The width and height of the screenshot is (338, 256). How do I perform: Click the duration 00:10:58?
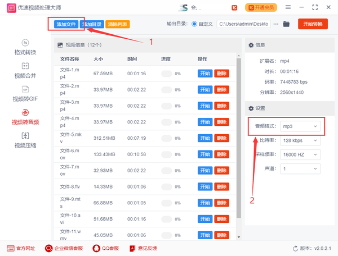pos(136,154)
